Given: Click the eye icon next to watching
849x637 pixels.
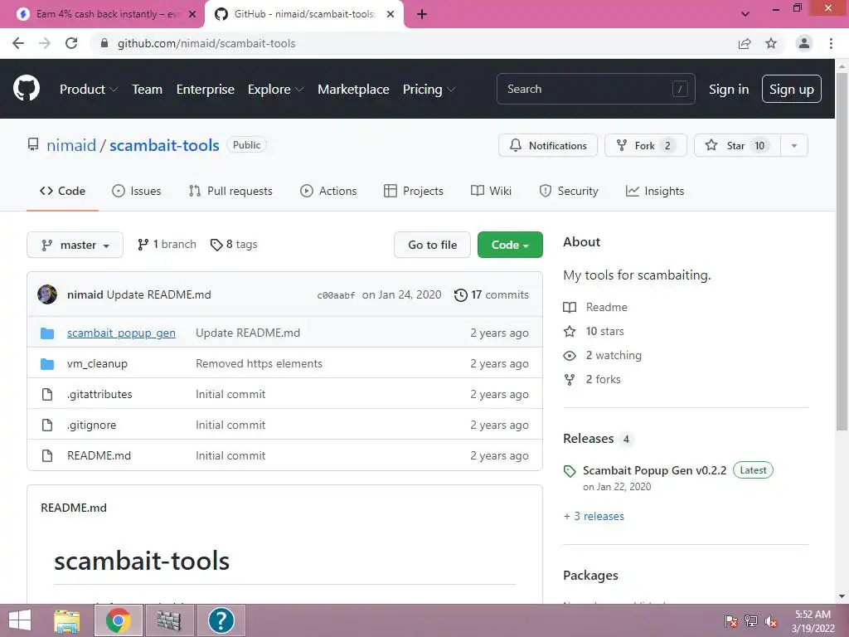Looking at the screenshot, I should point(570,355).
